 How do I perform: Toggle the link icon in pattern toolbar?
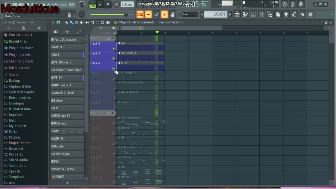[165, 14]
